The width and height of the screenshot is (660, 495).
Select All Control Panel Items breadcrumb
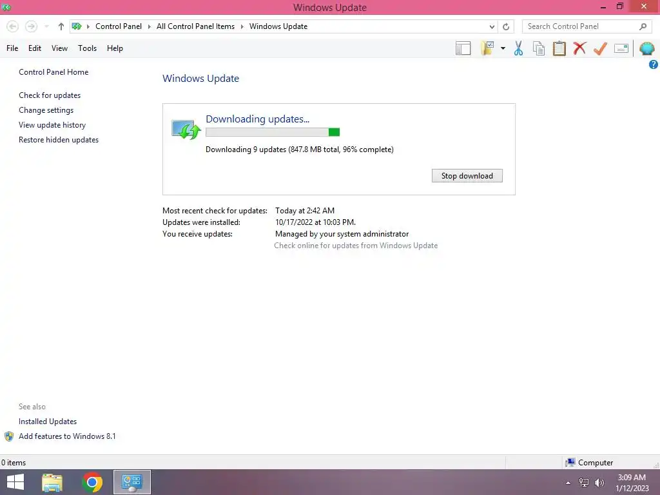[x=195, y=26]
